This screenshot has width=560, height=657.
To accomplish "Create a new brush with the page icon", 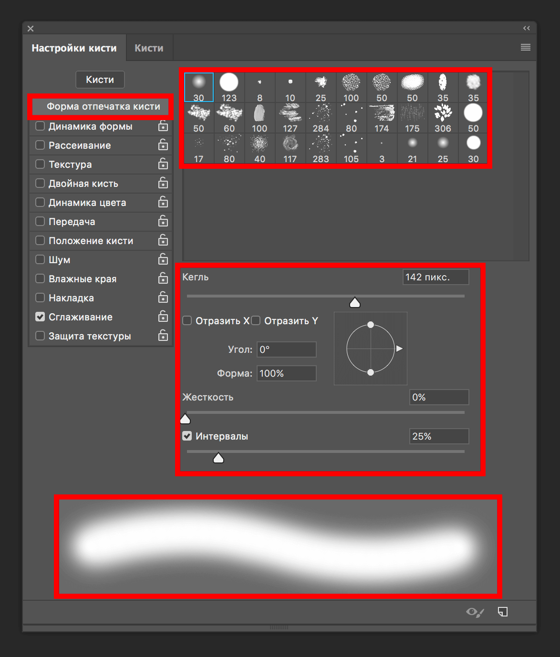I will pos(503,612).
